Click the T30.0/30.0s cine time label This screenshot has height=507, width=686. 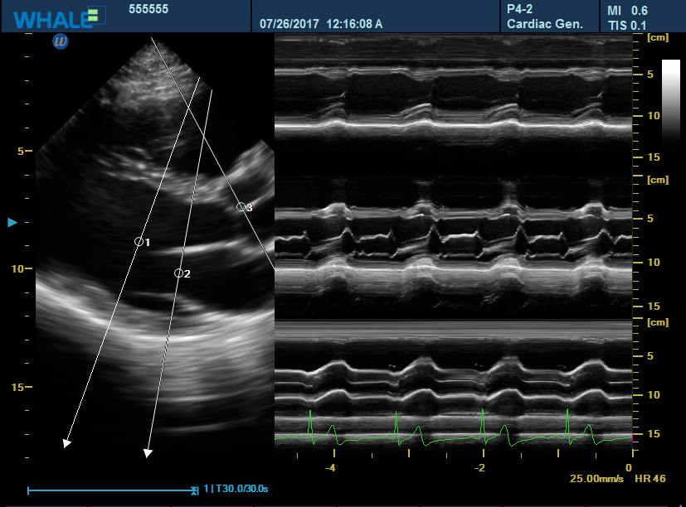[239, 490]
